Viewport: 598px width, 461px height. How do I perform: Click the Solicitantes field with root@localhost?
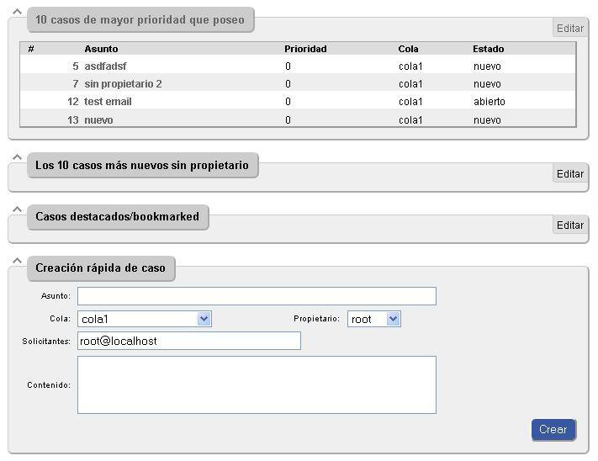point(188,341)
